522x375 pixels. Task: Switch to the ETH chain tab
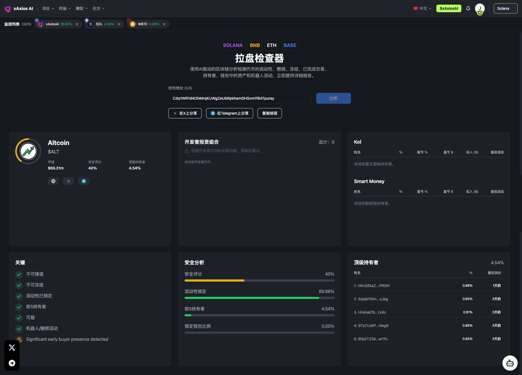(272, 45)
